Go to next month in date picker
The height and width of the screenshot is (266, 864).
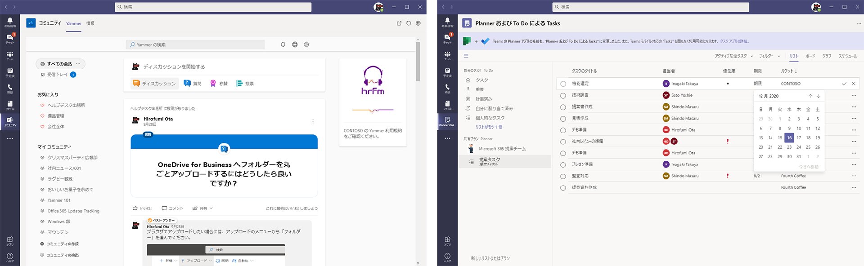tap(819, 96)
